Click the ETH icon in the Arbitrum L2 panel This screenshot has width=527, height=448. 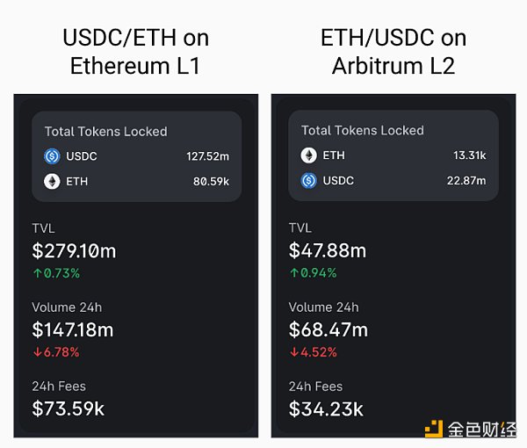tap(308, 155)
